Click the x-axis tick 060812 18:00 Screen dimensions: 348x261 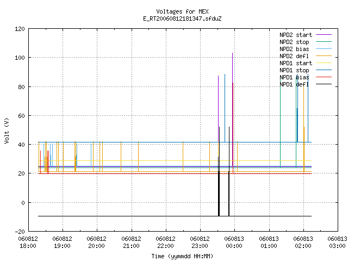tap(28, 243)
